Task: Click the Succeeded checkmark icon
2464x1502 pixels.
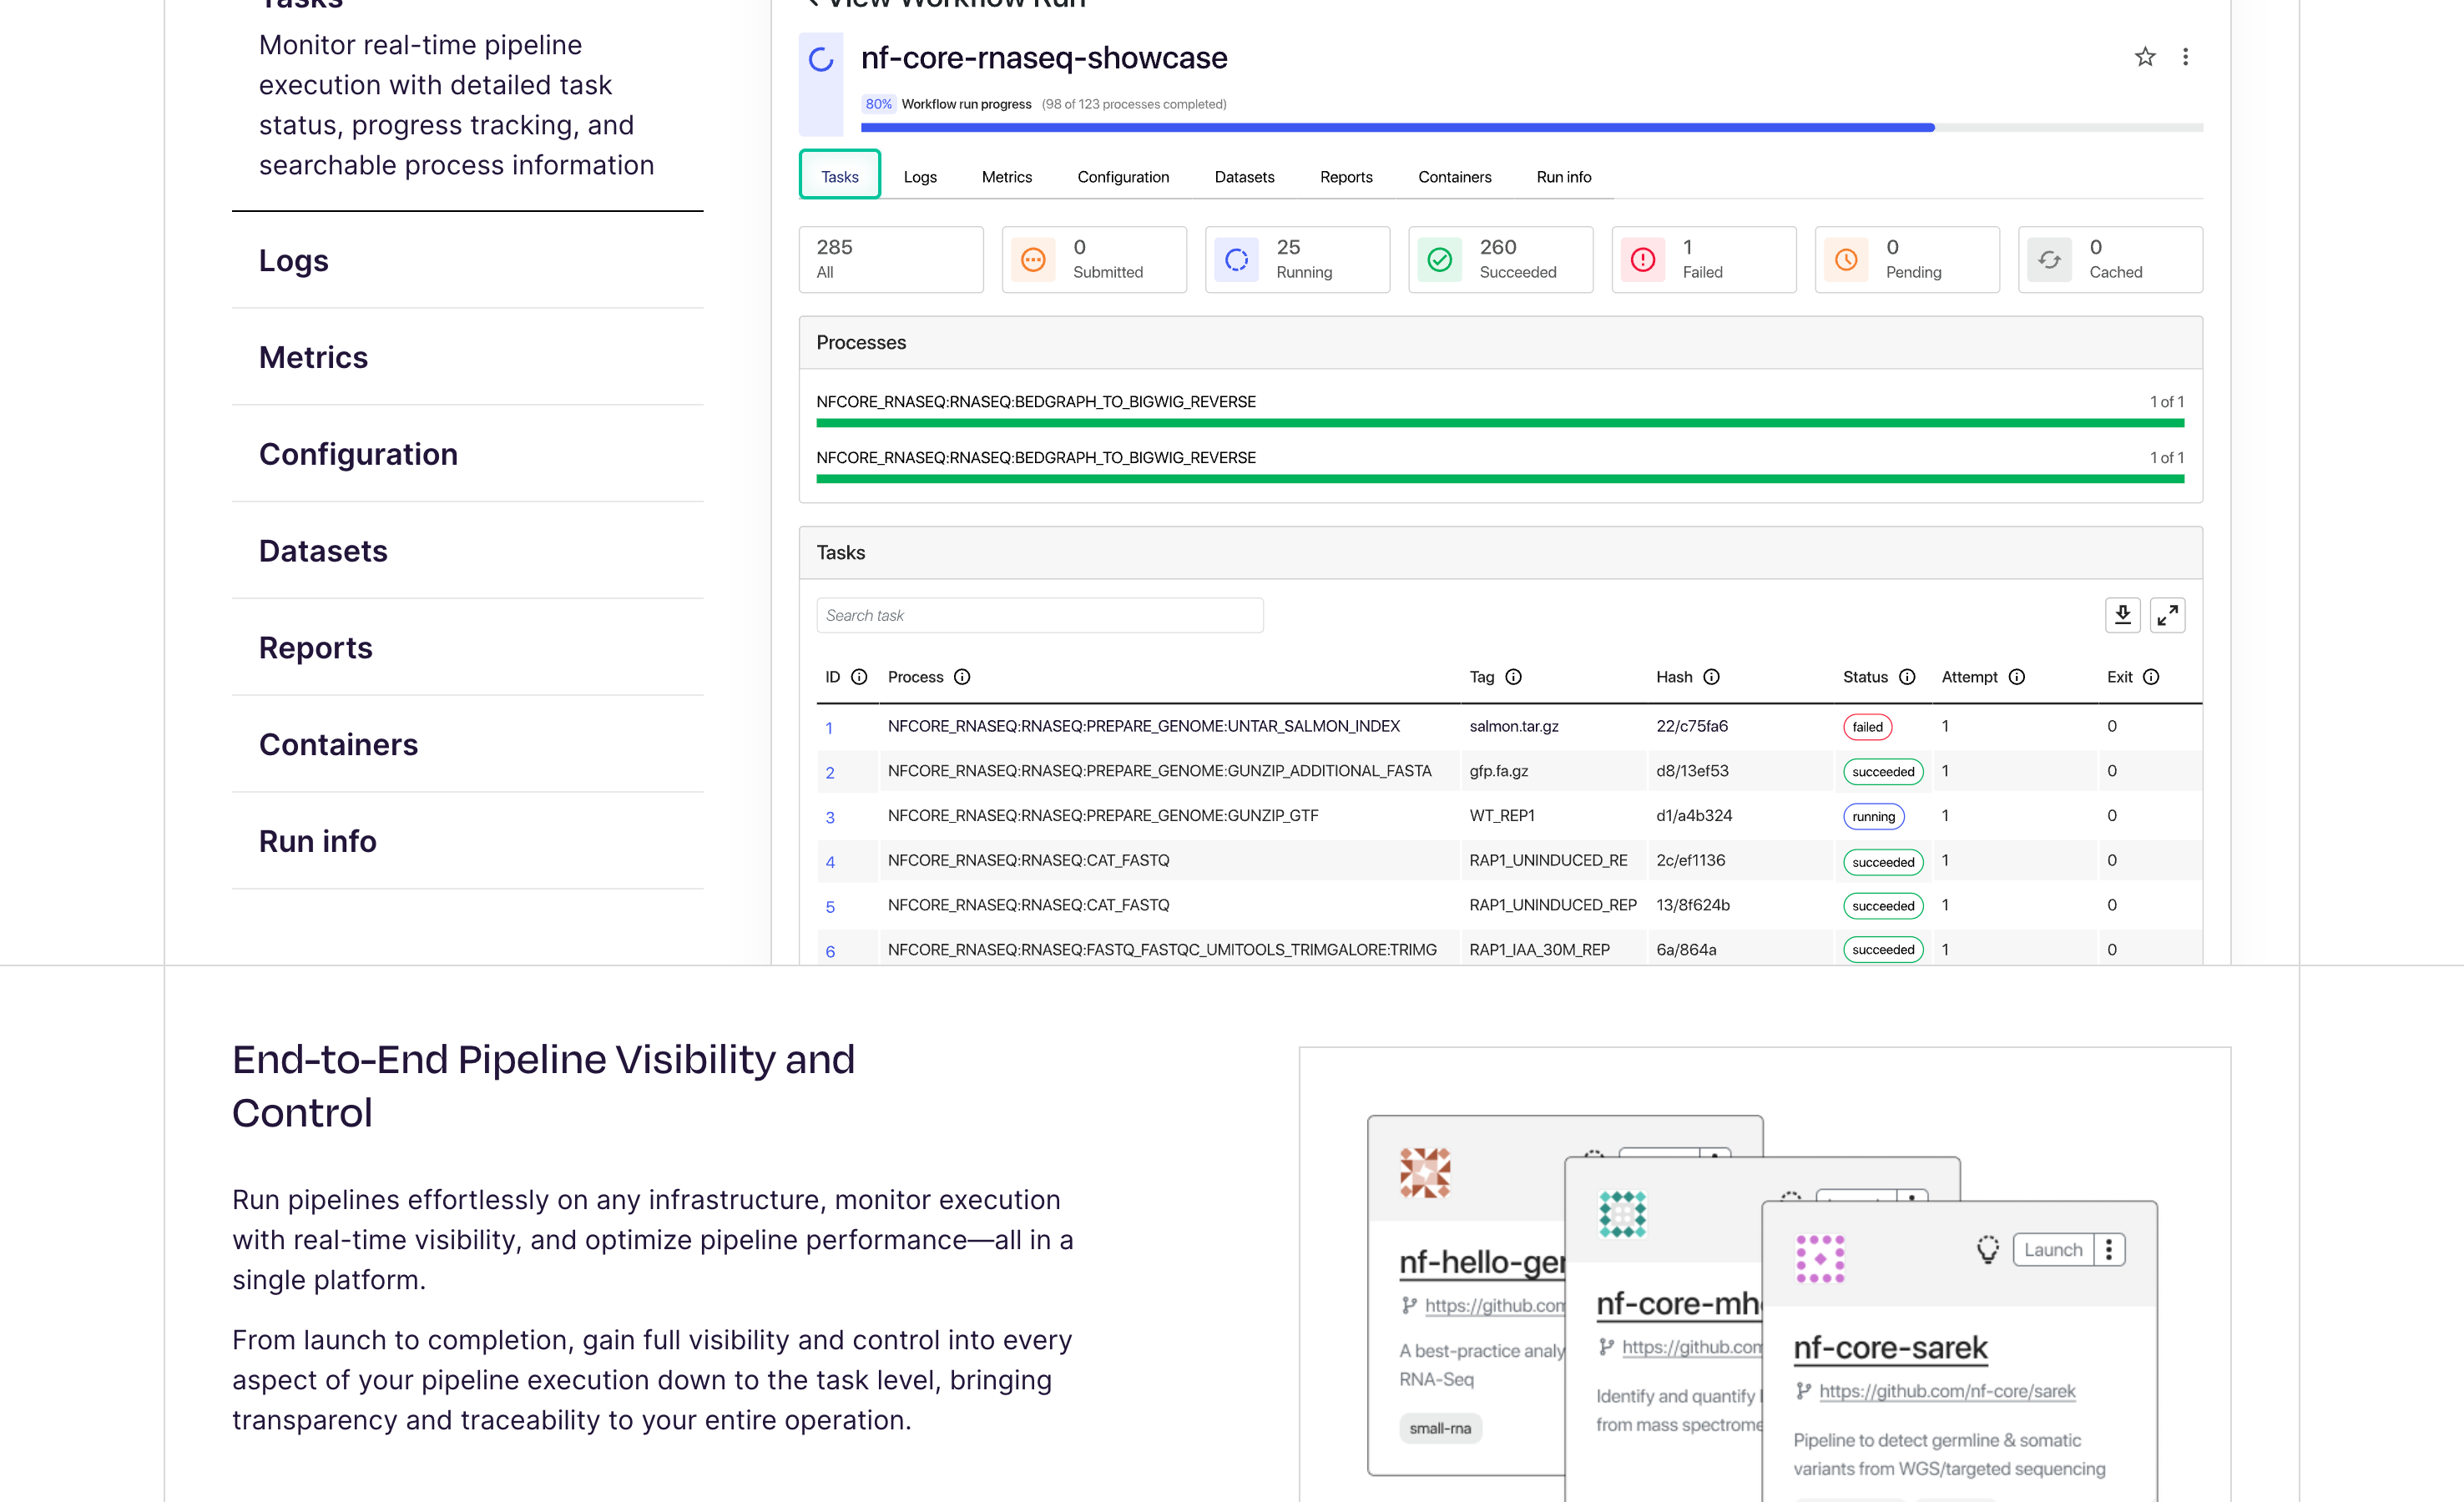Action: click(1440, 260)
